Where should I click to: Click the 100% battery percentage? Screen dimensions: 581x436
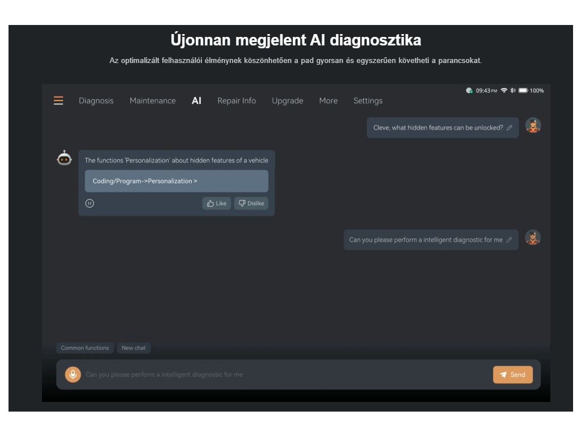coord(537,90)
